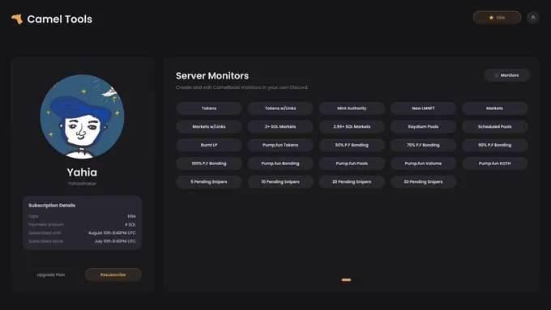Click the Camel Tools title text

(x=60, y=19)
